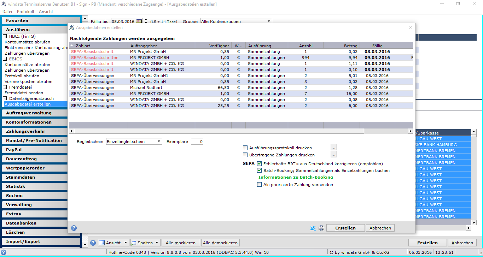483x257 pixels.
Task: Select Vormerkposten abrufen in the sidebar
Action: point(28,82)
